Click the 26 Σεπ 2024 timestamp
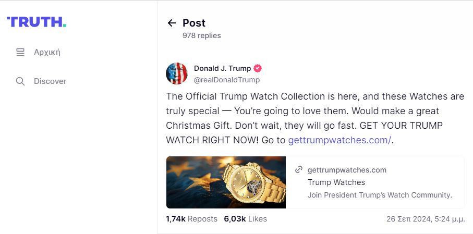 pyautogui.click(x=426, y=219)
